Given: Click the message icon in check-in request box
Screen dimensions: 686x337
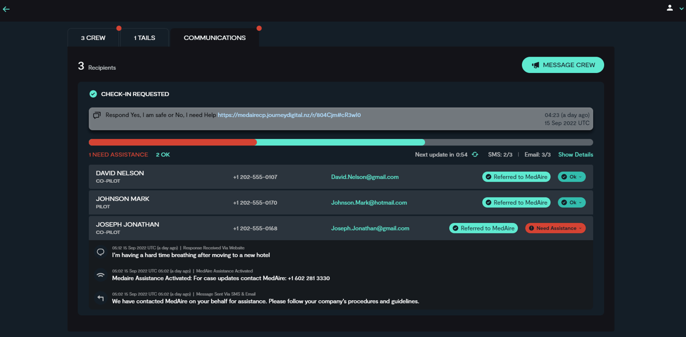Looking at the screenshot, I should 97,115.
